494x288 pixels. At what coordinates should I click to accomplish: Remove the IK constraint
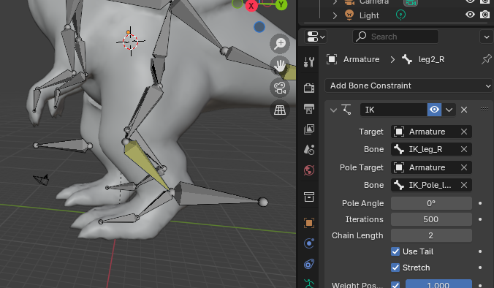pos(464,110)
